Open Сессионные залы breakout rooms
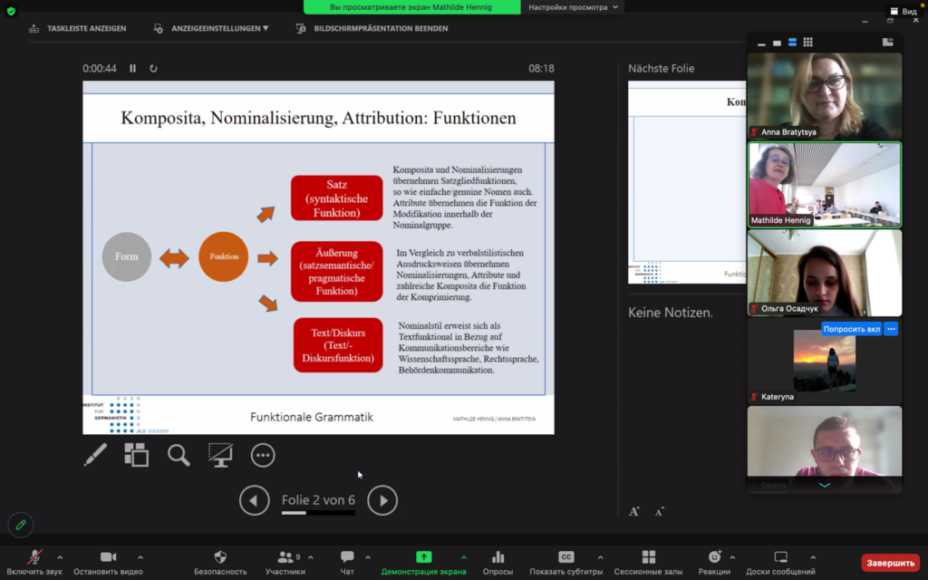This screenshot has width=928, height=580. click(x=648, y=562)
